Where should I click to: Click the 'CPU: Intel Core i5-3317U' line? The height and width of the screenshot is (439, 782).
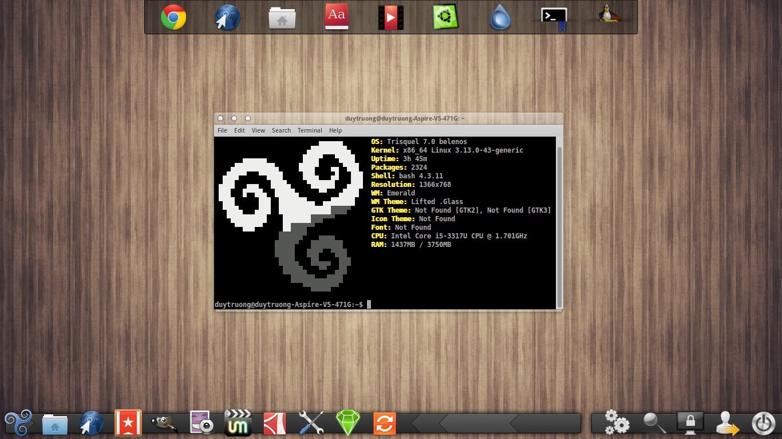449,236
